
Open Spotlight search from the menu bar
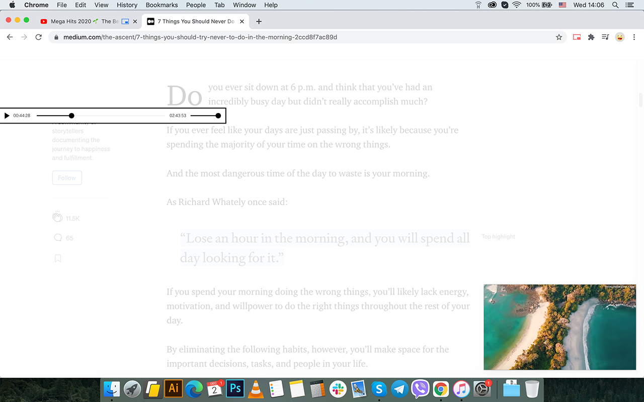tap(615, 5)
